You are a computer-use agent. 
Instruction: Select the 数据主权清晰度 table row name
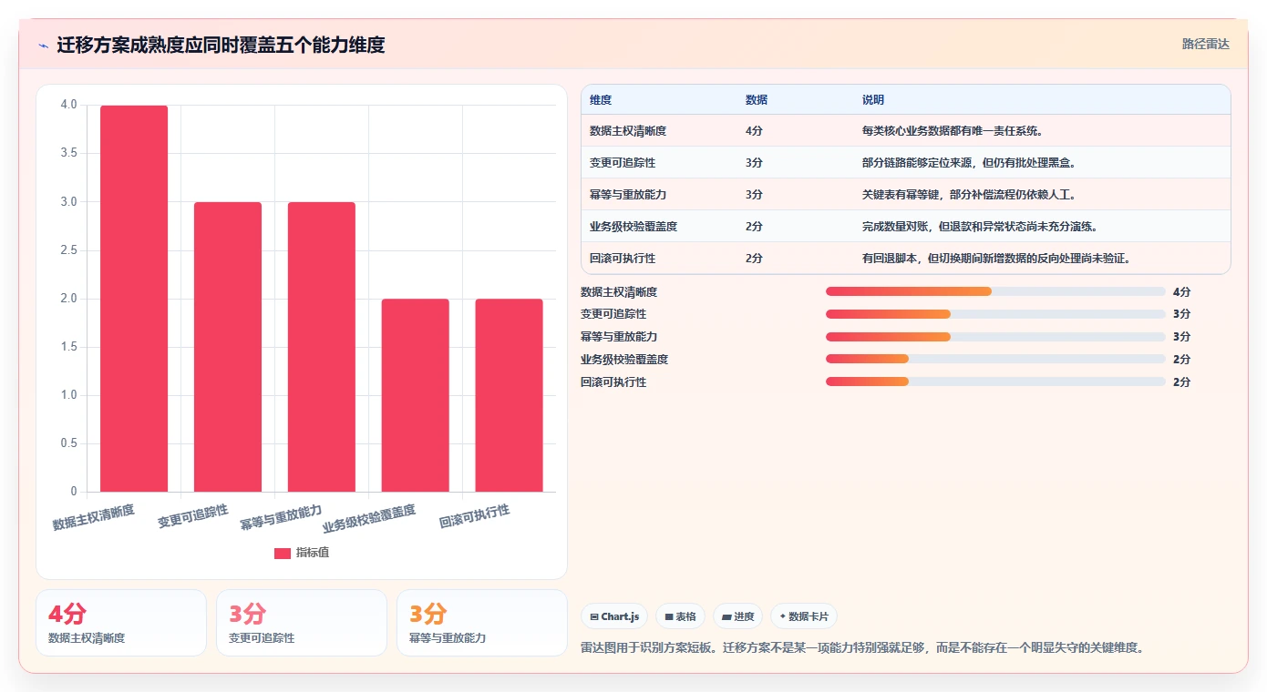click(628, 131)
